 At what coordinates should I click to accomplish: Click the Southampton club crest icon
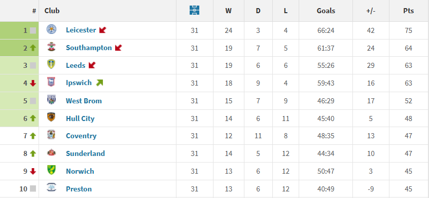point(51,47)
